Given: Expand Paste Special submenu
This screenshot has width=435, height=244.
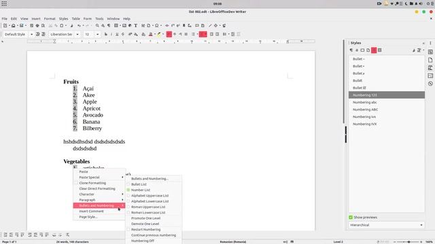Looking at the screenshot, I should coord(99,178).
